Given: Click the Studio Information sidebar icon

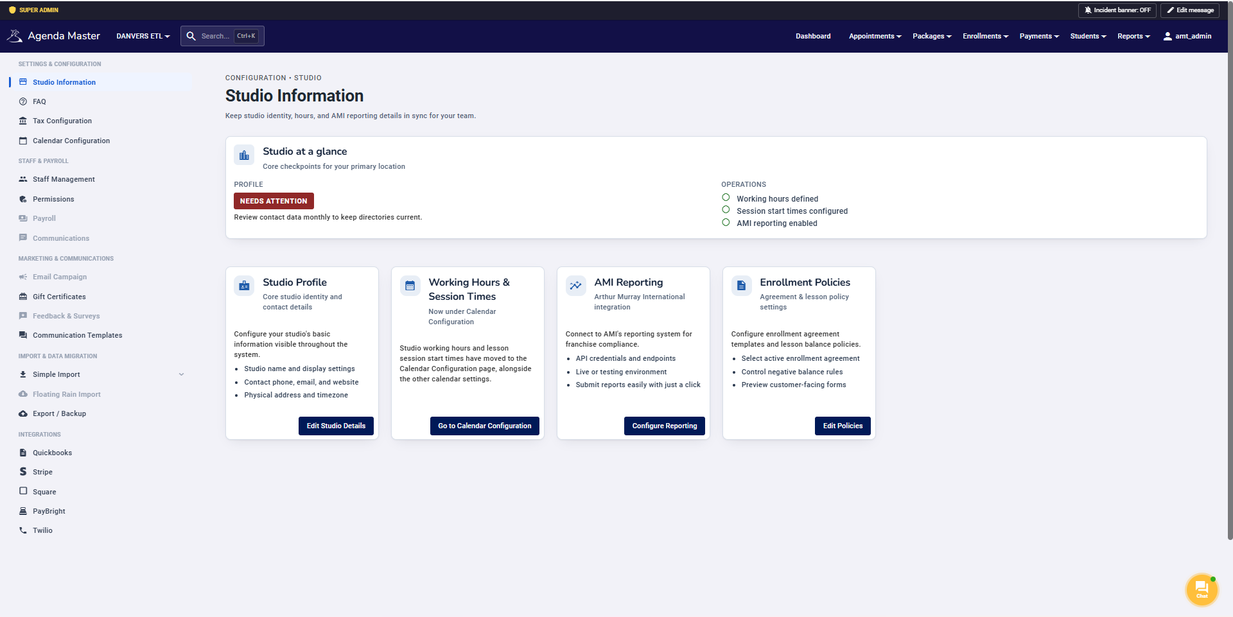Looking at the screenshot, I should tap(23, 82).
